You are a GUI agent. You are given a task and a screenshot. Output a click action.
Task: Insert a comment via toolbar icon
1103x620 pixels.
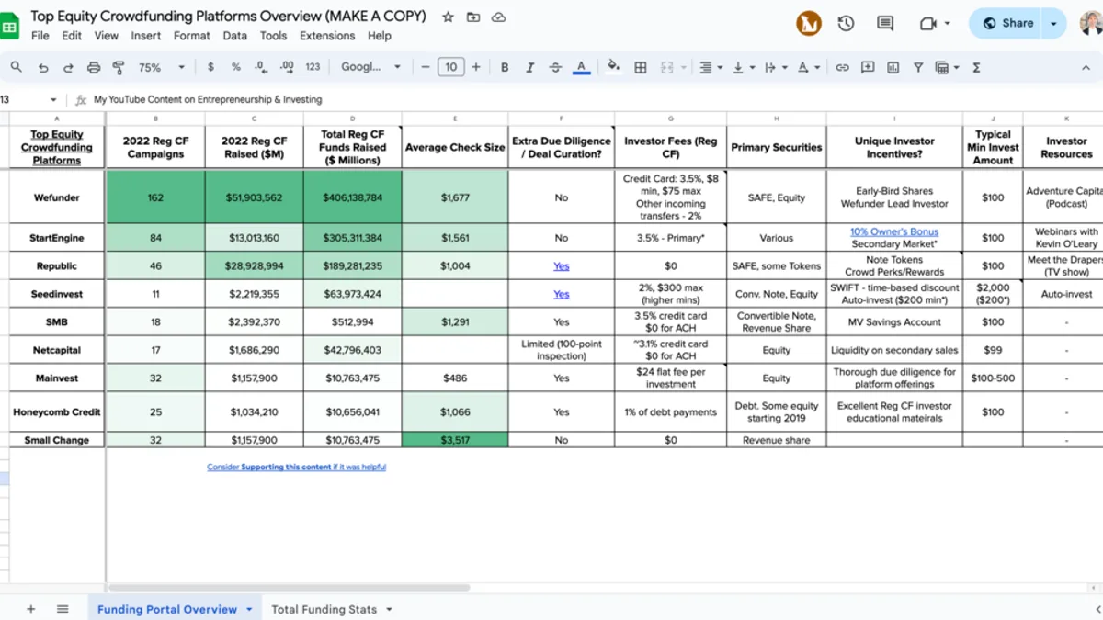point(868,67)
